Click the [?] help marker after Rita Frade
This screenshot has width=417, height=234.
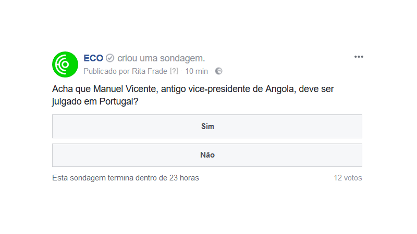click(x=174, y=71)
